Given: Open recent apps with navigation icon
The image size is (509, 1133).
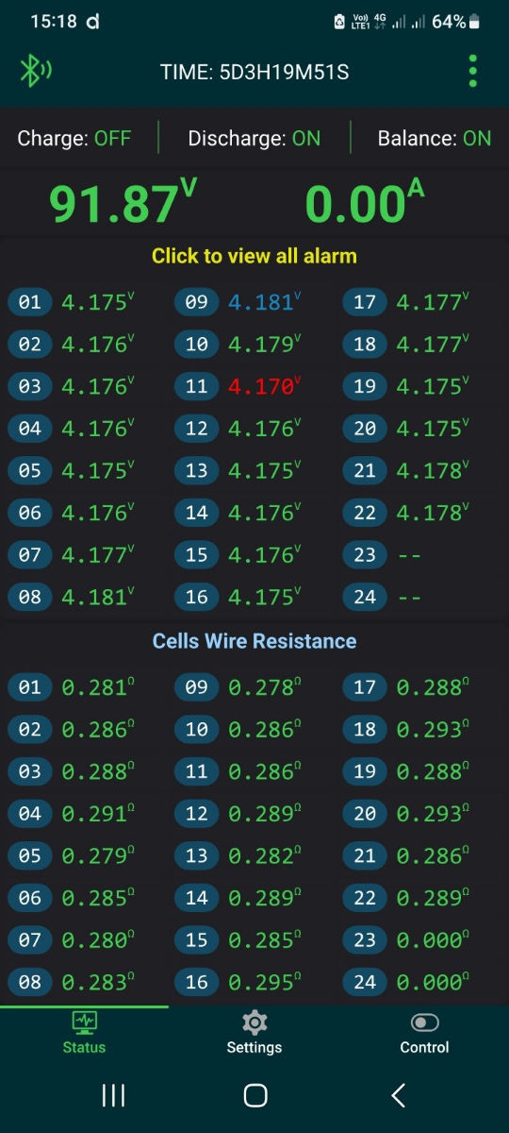Looking at the screenshot, I should coord(113,1095).
